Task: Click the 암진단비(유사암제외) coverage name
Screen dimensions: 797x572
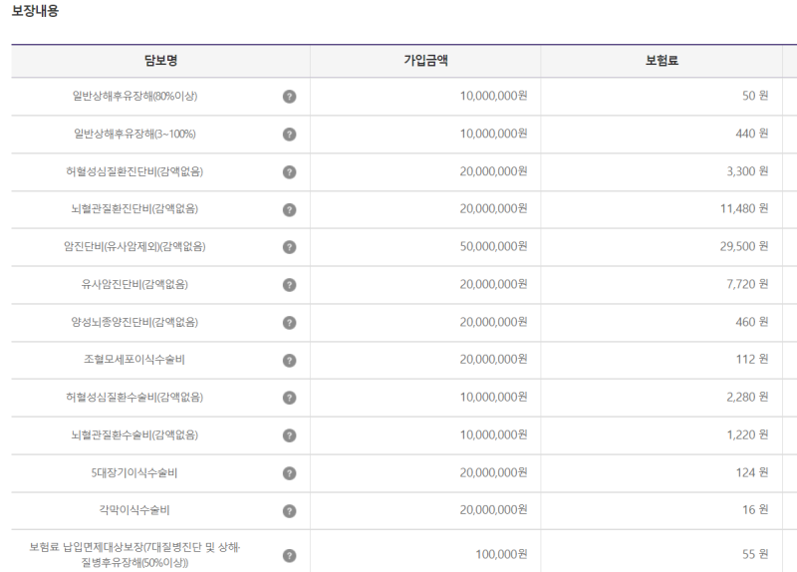Action: coord(134,246)
